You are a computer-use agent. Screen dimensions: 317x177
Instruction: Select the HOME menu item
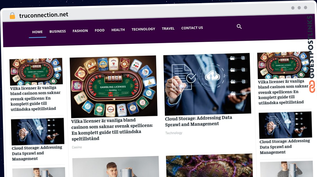[37, 32]
